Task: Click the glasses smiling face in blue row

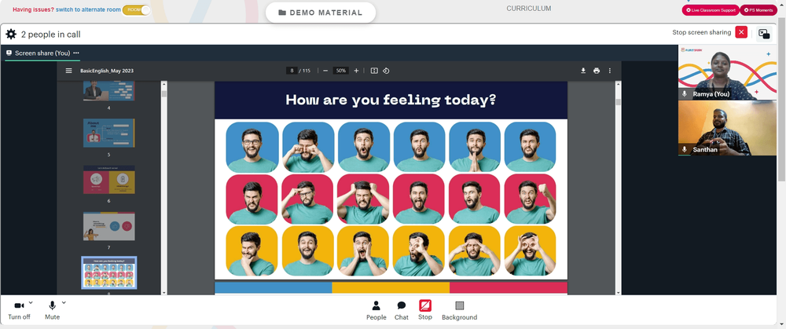Action: pyautogui.click(x=252, y=147)
